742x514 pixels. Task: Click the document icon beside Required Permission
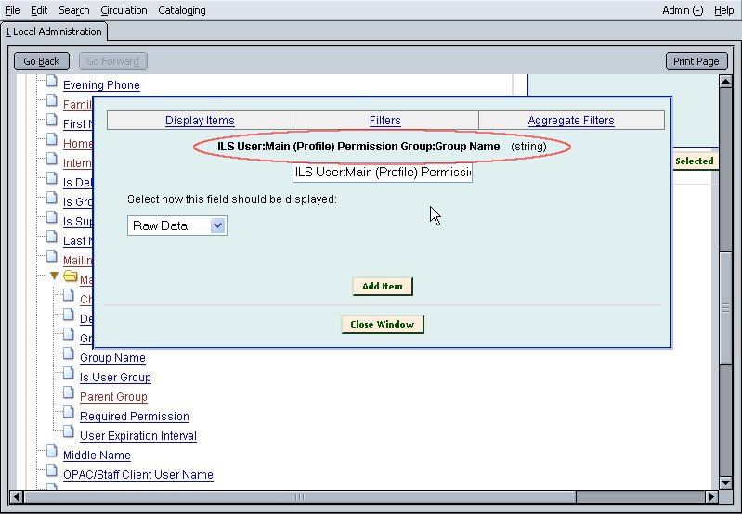[x=69, y=415]
